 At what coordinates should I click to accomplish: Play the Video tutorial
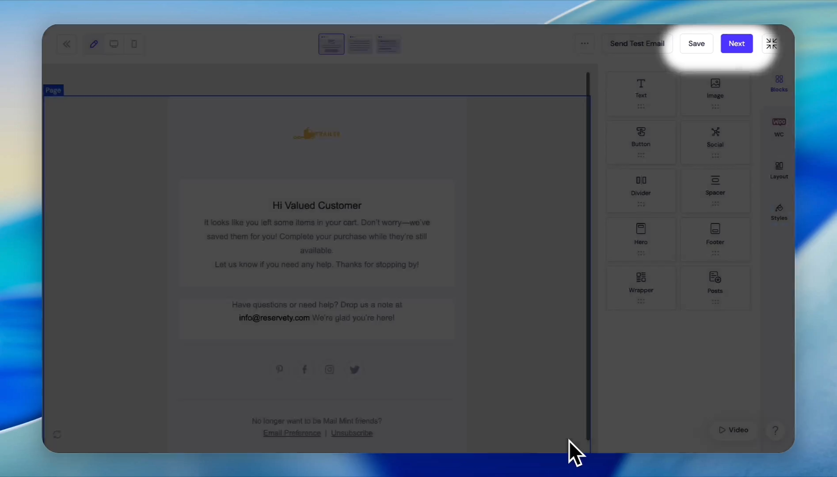(x=733, y=430)
